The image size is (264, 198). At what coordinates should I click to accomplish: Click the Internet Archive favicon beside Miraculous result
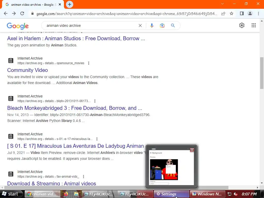click(11, 136)
